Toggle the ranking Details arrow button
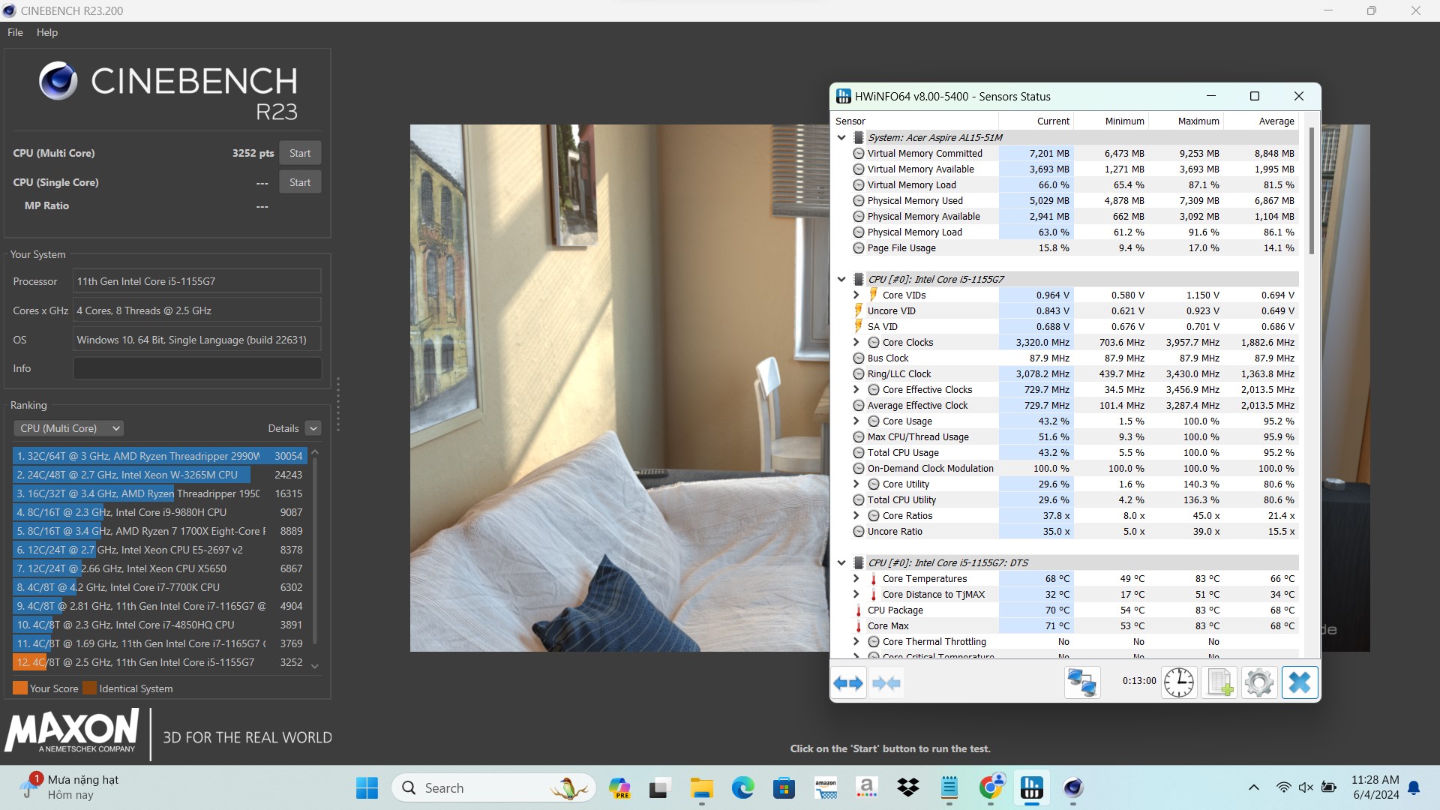Viewport: 1440px width, 810px height. (313, 428)
